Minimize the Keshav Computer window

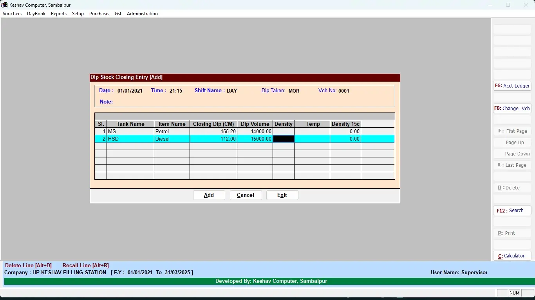coord(490,5)
